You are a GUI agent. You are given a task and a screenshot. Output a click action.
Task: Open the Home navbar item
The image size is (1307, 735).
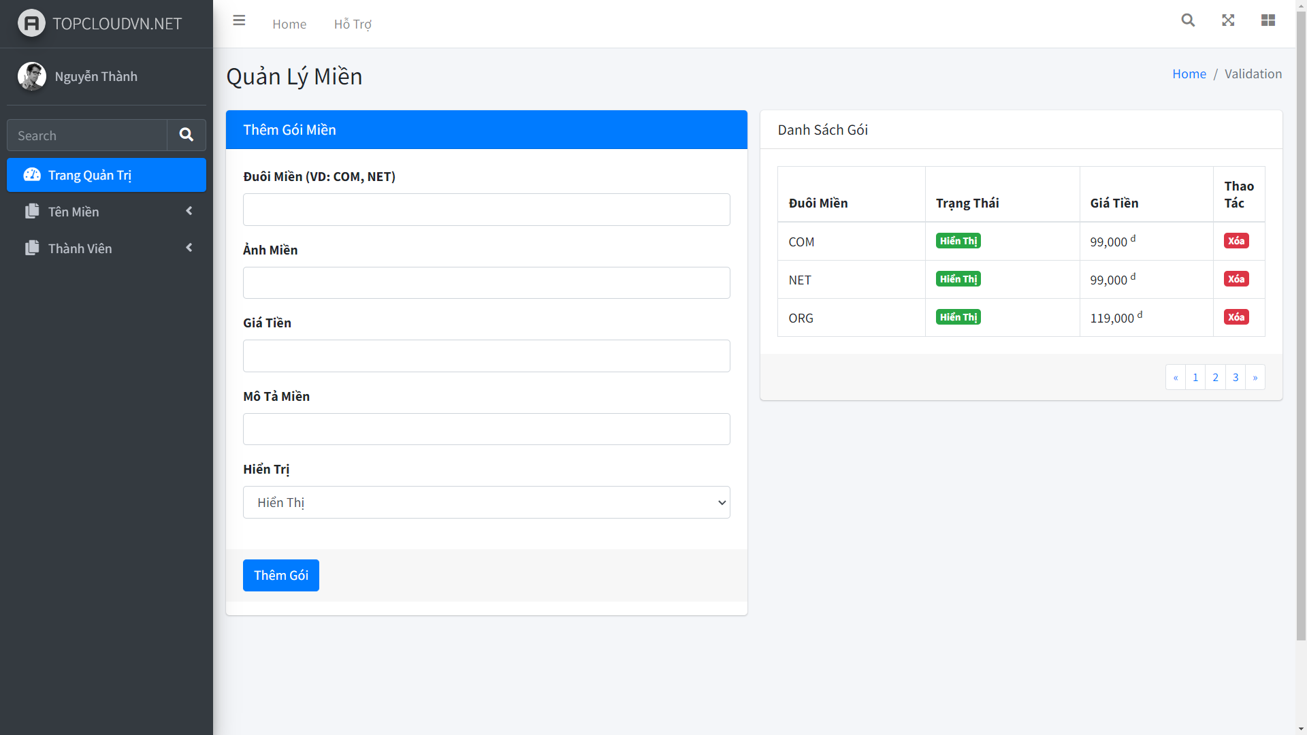tap(289, 24)
